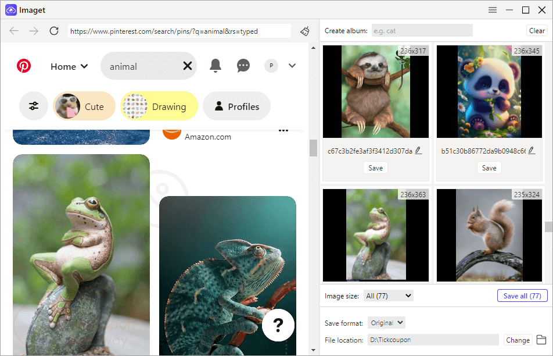Click the File location path field
The height and width of the screenshot is (356, 553).
433,340
